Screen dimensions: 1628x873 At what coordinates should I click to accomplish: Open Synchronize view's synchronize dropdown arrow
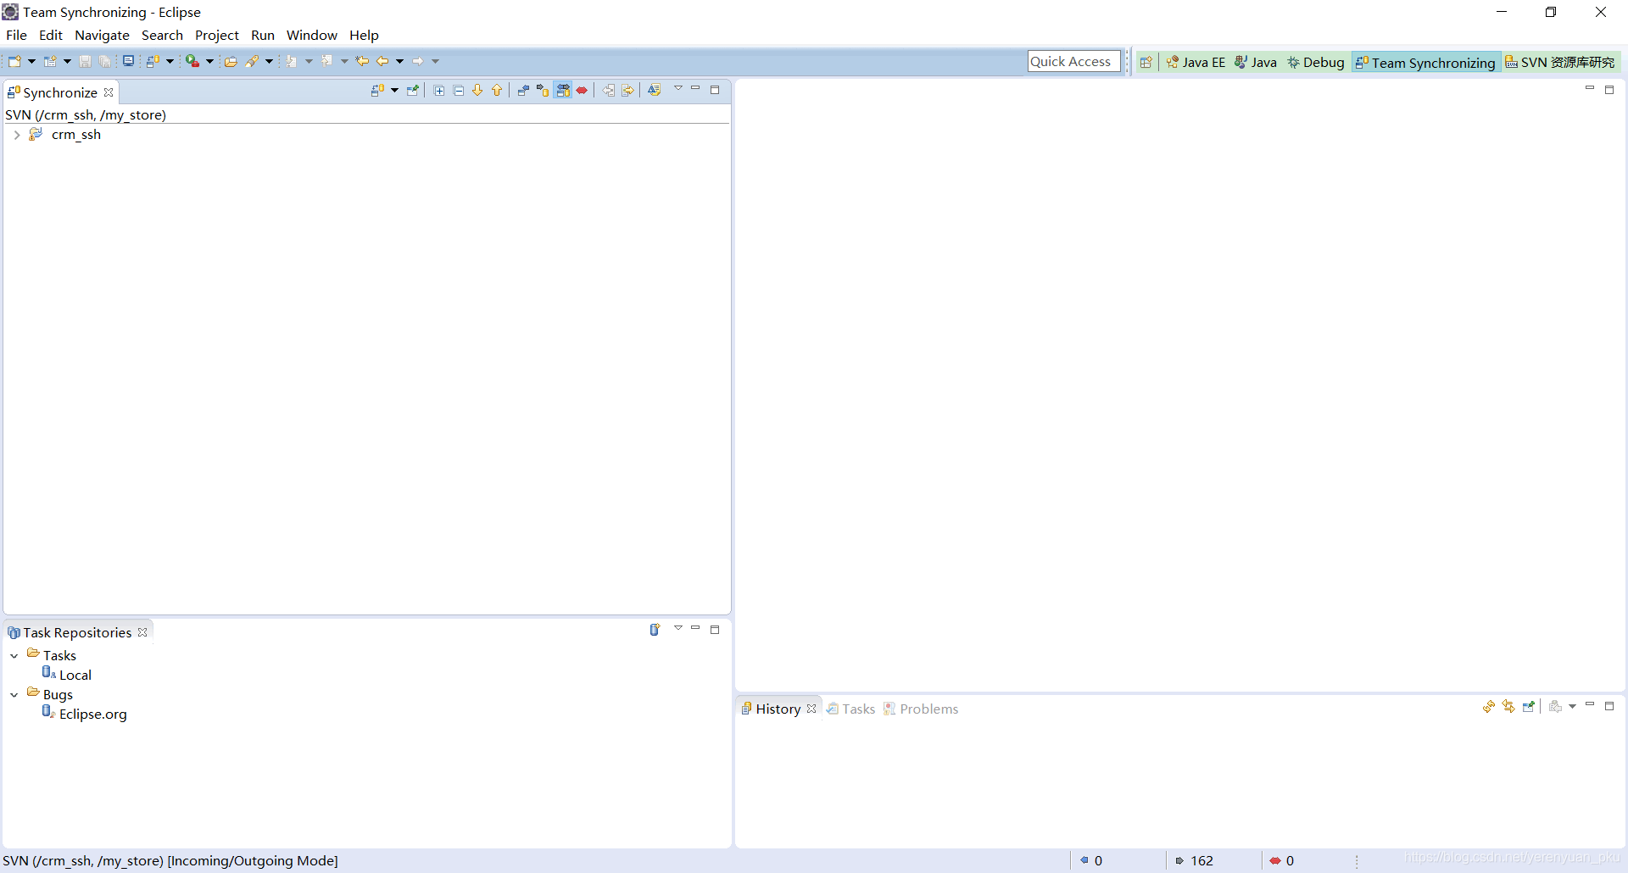(394, 91)
